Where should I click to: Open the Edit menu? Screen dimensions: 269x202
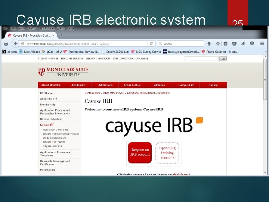[x=13, y=28]
